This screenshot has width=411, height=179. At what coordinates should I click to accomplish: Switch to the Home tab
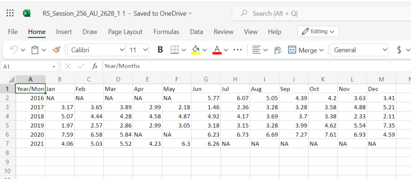37,32
